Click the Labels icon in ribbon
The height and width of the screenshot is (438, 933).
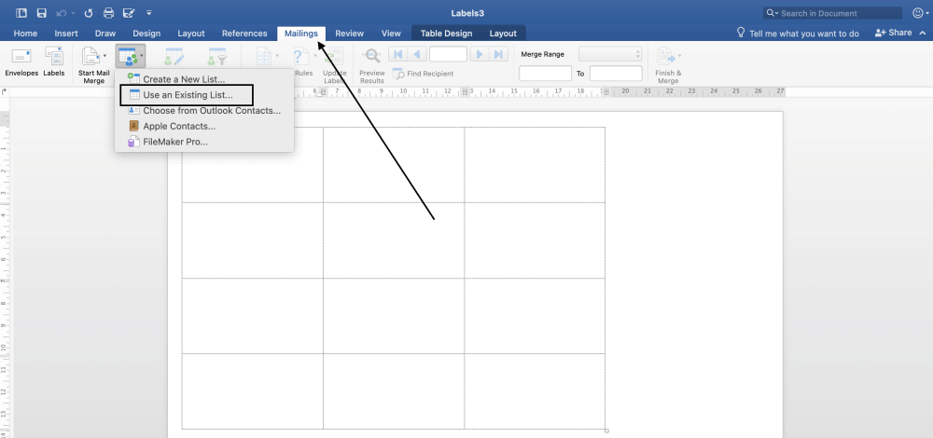point(54,57)
